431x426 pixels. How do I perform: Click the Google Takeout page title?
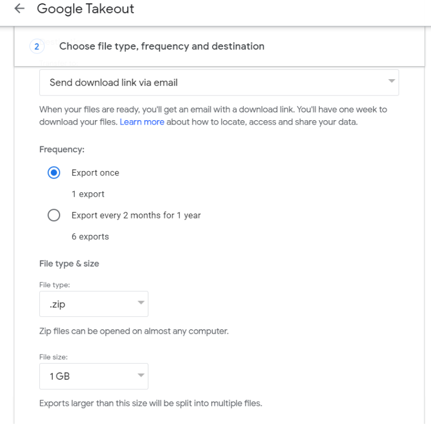point(86,9)
